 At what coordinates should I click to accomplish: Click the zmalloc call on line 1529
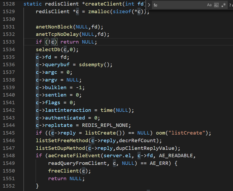(x=99, y=11)
